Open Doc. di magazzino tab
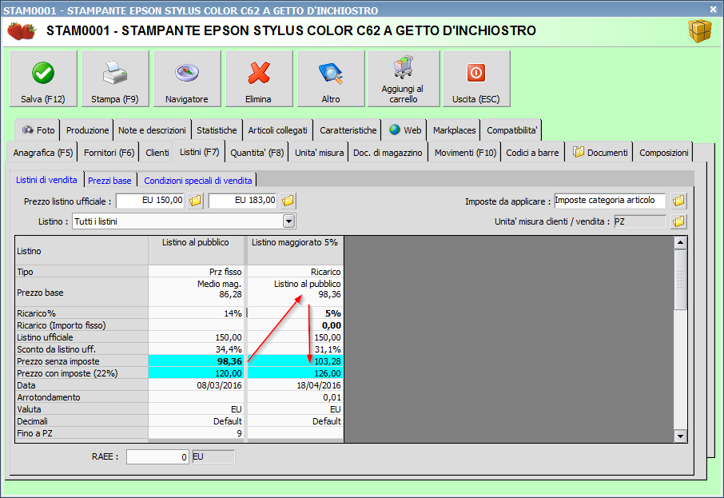 click(x=388, y=153)
